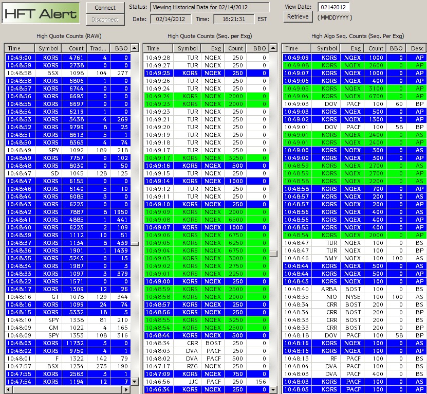Click the Time field showing 16:21:31

[234, 19]
